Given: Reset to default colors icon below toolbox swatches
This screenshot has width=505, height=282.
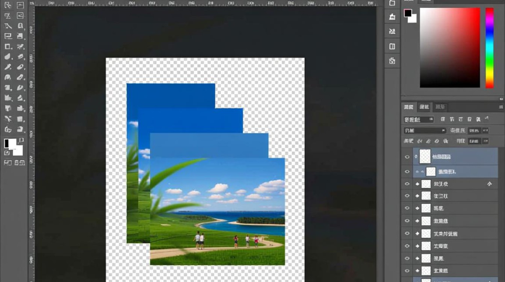Looking at the screenshot, I should [7, 153].
